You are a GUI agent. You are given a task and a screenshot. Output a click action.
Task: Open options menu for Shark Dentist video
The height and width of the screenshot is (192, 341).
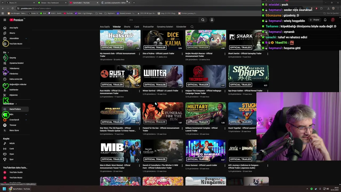[x=267, y=54]
